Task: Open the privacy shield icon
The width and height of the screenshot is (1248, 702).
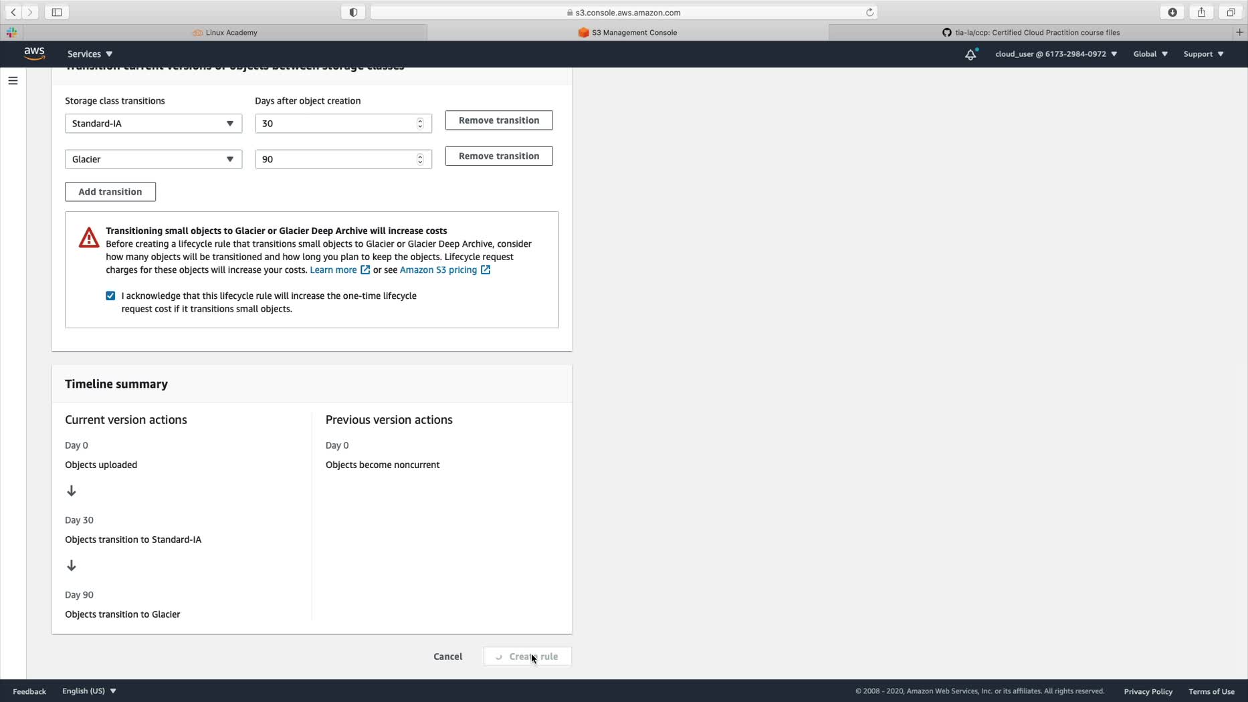Action: 353,12
